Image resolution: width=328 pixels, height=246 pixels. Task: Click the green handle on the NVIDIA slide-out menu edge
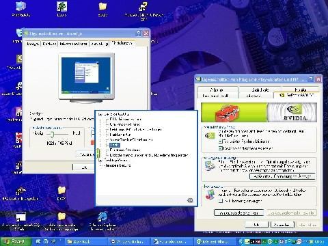pyautogui.click(x=98, y=153)
